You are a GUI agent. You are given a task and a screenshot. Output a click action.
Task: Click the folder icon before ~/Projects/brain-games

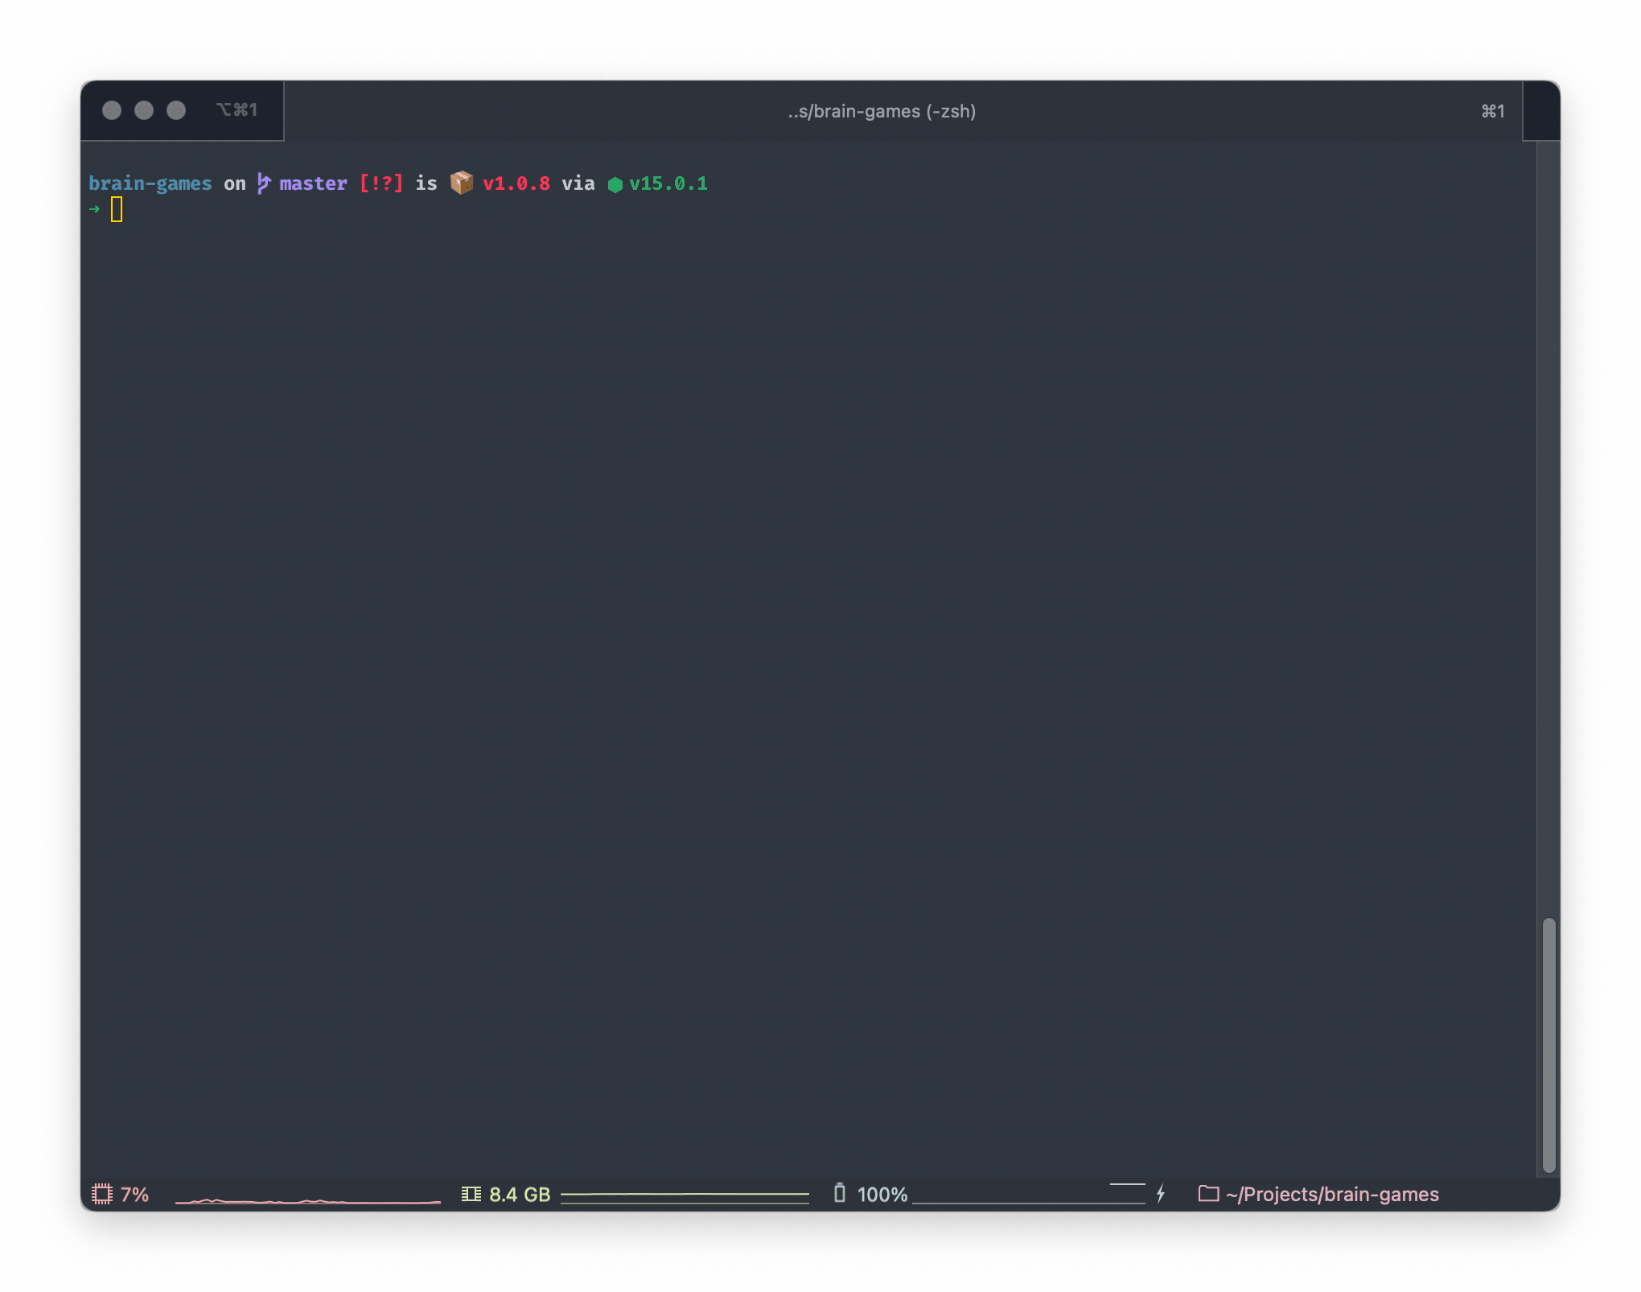pyautogui.click(x=1208, y=1194)
